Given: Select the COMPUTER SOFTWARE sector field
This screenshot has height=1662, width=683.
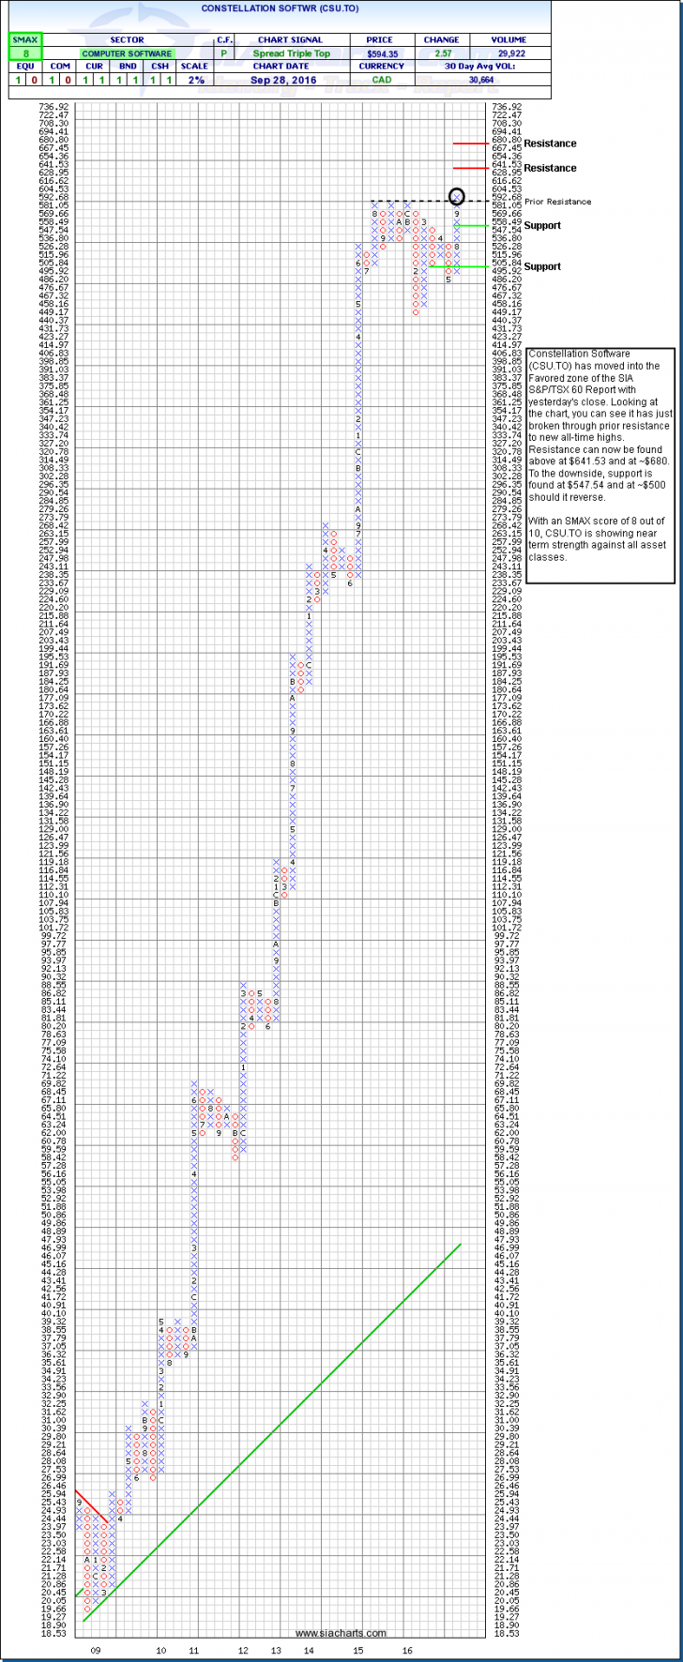Looking at the screenshot, I should pyautogui.click(x=127, y=53).
